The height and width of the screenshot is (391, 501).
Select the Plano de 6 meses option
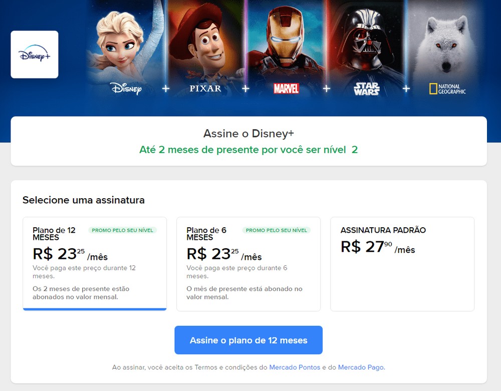pos(248,264)
